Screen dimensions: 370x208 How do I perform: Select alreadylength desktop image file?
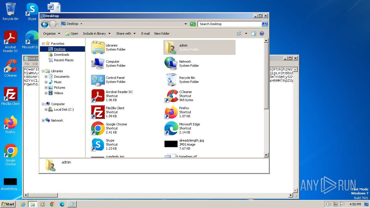point(10,184)
